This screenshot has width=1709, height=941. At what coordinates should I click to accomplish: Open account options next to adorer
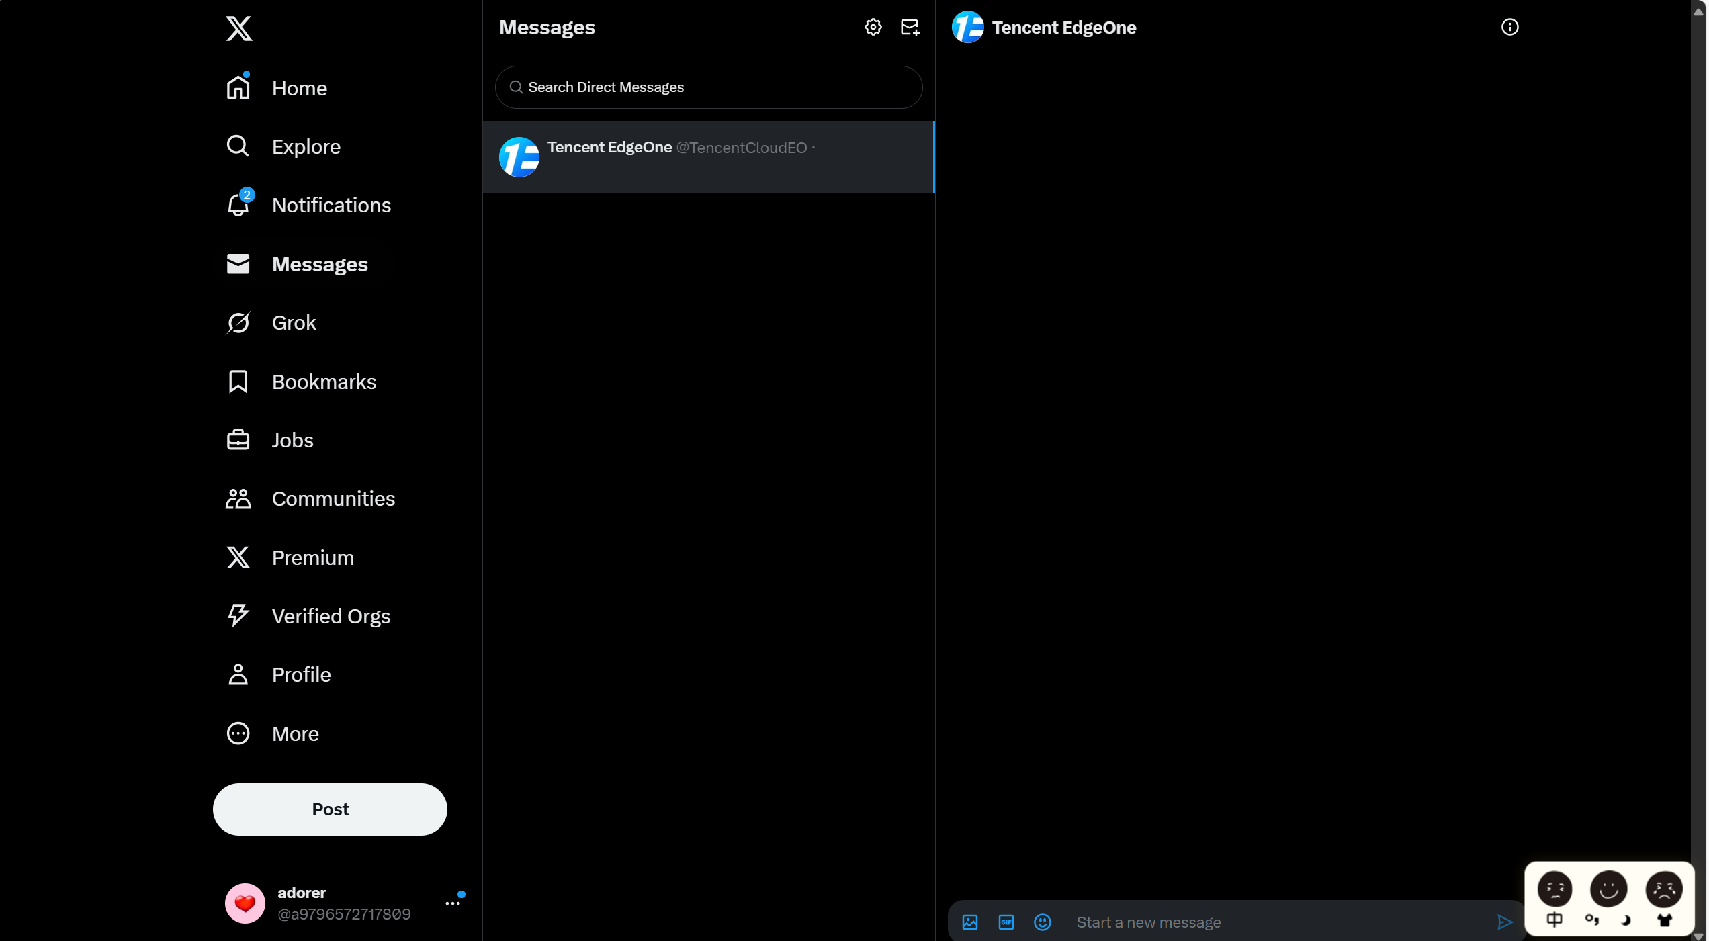(x=453, y=903)
